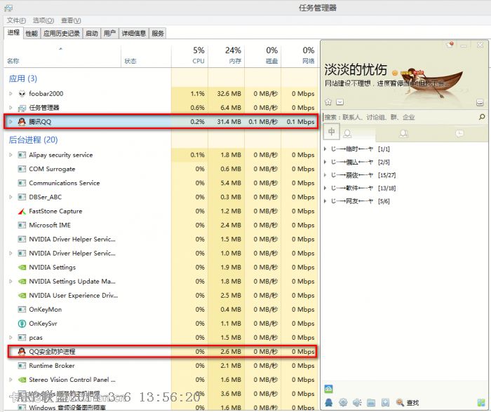Open QQ system settings gear icon
This screenshot has width=491, height=412.
coord(343,403)
